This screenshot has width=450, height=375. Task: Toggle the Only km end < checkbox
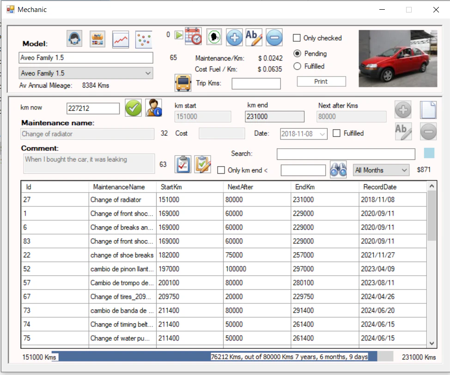221,170
